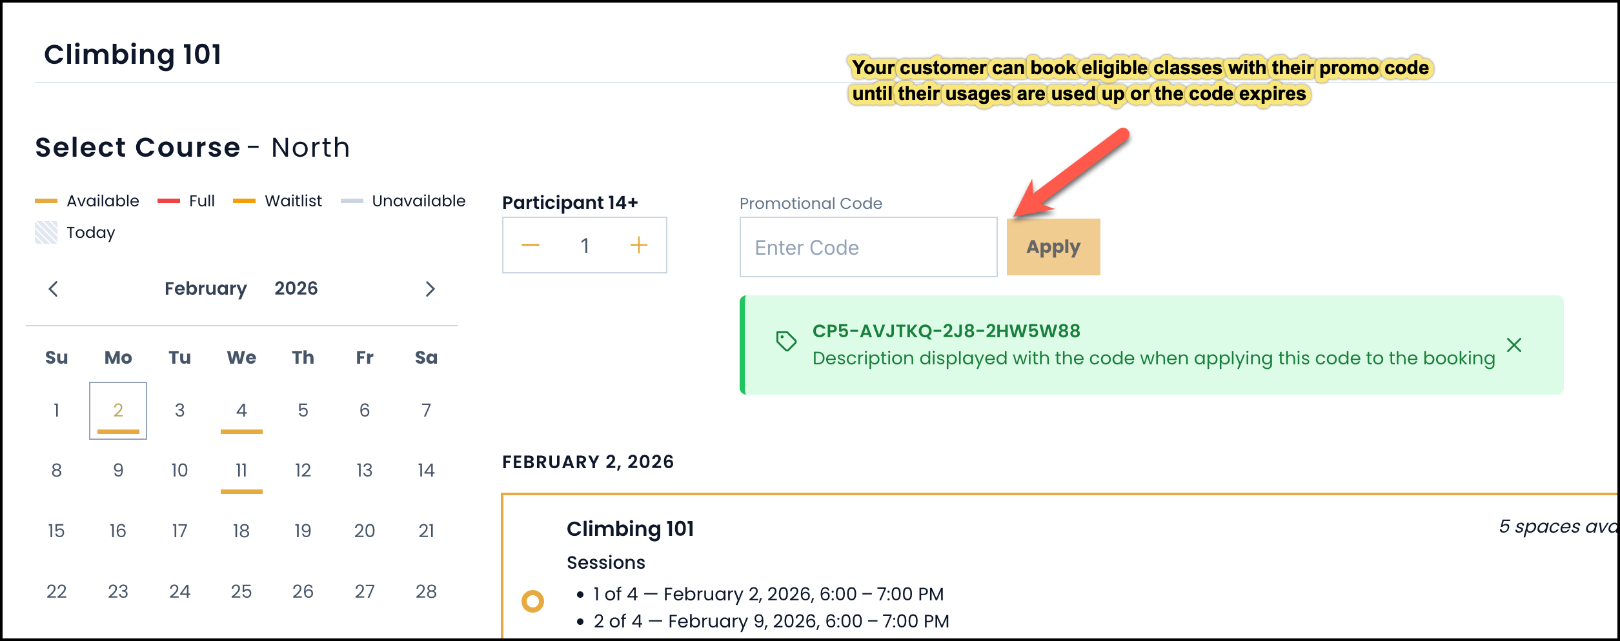Click the participant quantity value field

[x=585, y=246]
